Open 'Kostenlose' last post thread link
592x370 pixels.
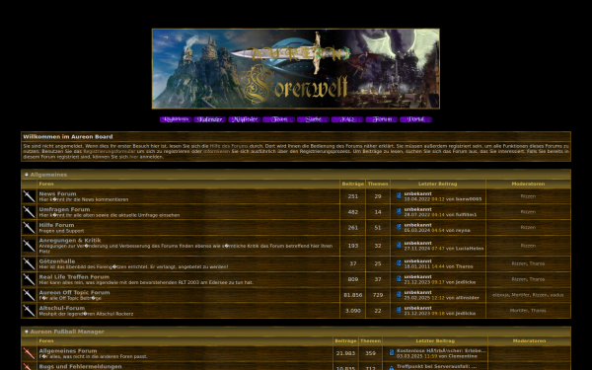pyautogui.click(x=441, y=350)
